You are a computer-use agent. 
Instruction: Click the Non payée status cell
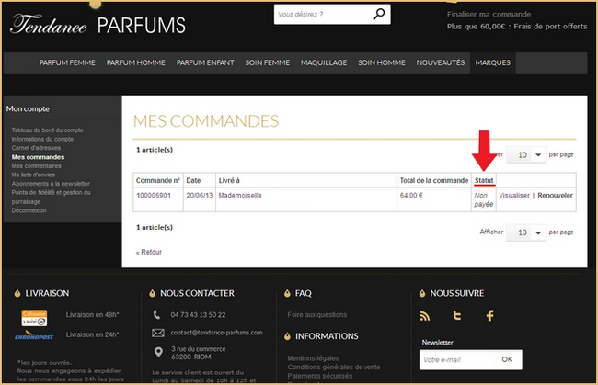(x=484, y=200)
